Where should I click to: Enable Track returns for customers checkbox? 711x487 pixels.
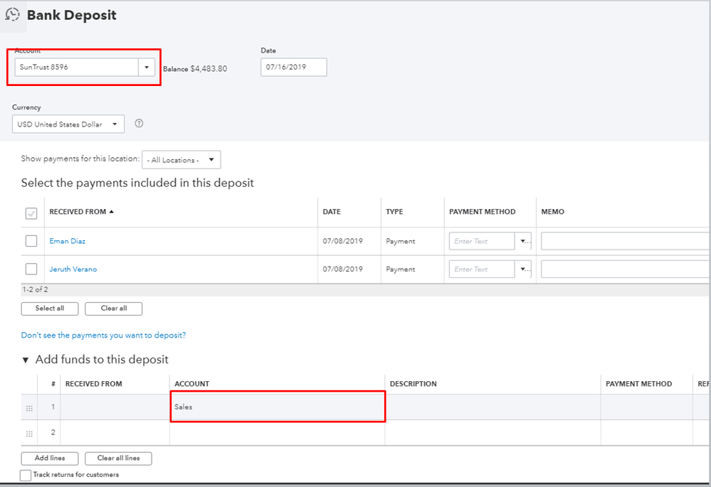point(26,475)
